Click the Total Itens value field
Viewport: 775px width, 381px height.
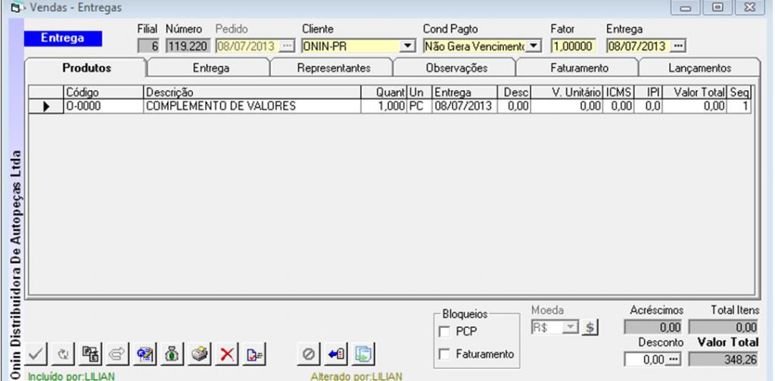(724, 327)
